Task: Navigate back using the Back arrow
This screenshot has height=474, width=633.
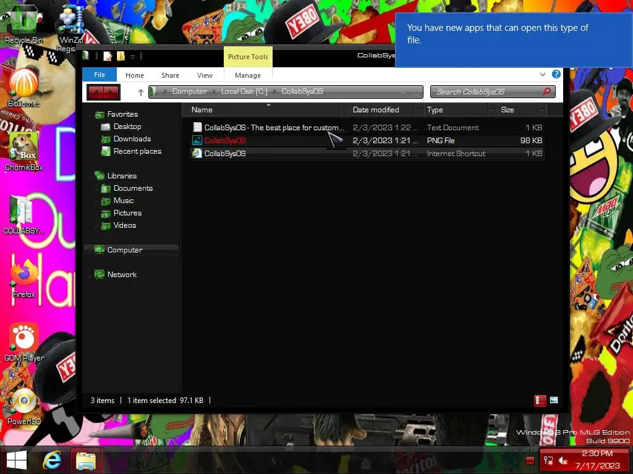Action: click(x=96, y=93)
